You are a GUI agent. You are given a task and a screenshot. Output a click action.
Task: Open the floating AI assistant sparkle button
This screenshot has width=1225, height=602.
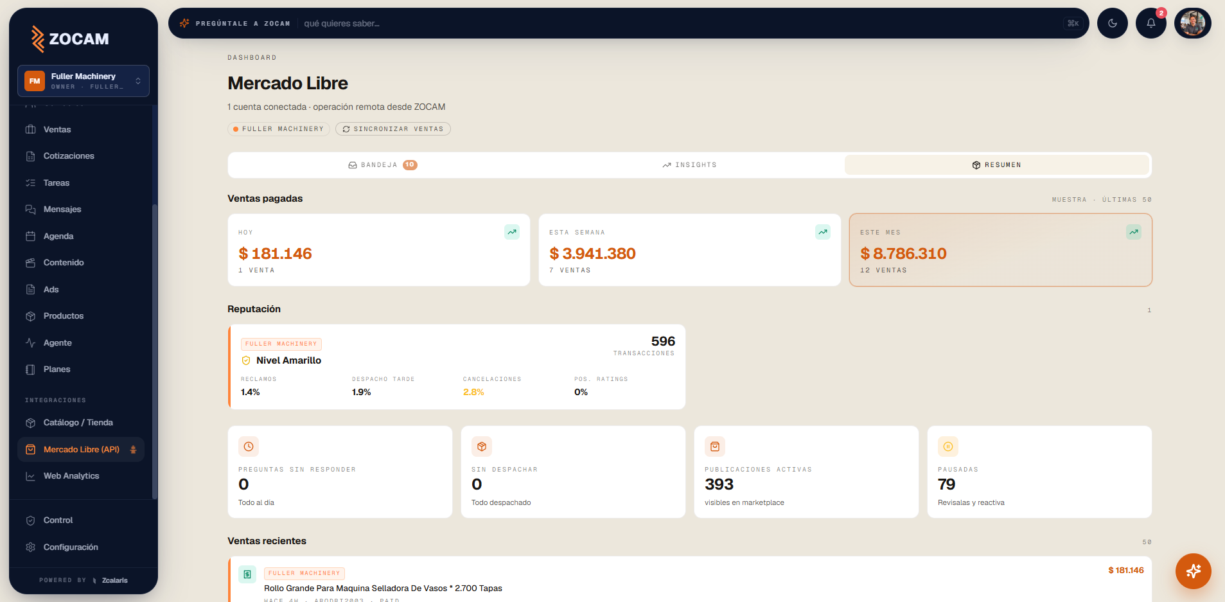pyautogui.click(x=1194, y=571)
